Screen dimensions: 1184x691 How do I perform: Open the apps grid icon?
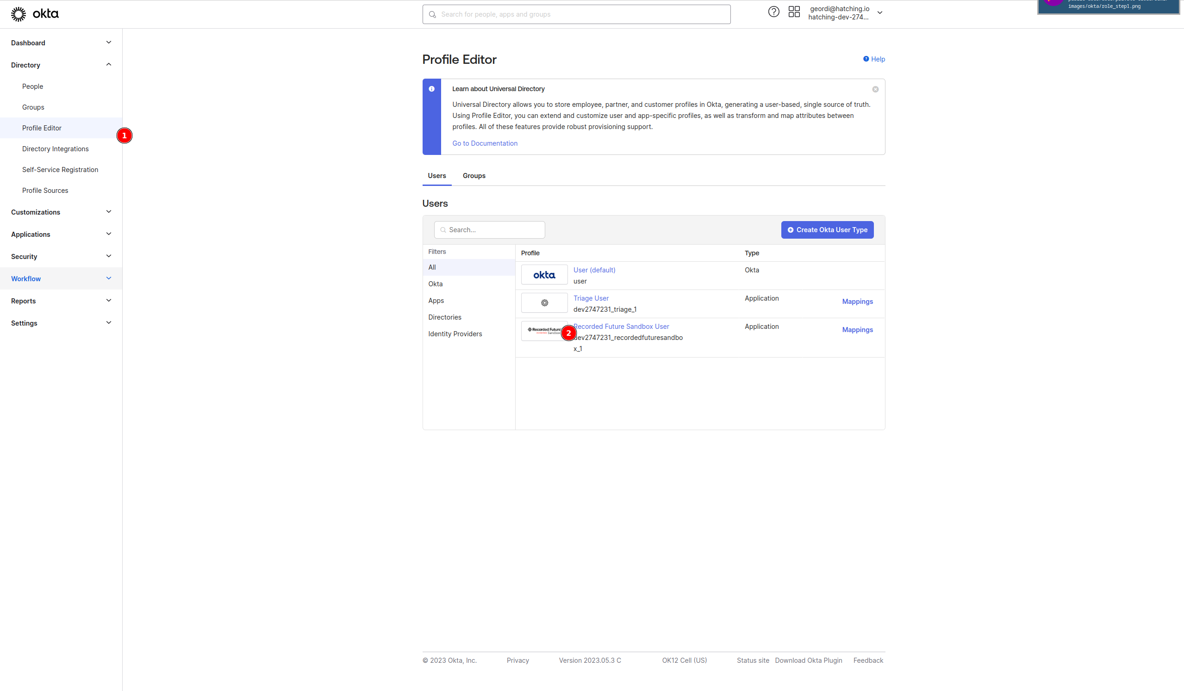(794, 12)
